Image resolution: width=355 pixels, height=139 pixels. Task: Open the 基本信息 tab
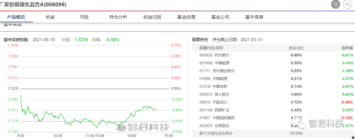[254, 17]
